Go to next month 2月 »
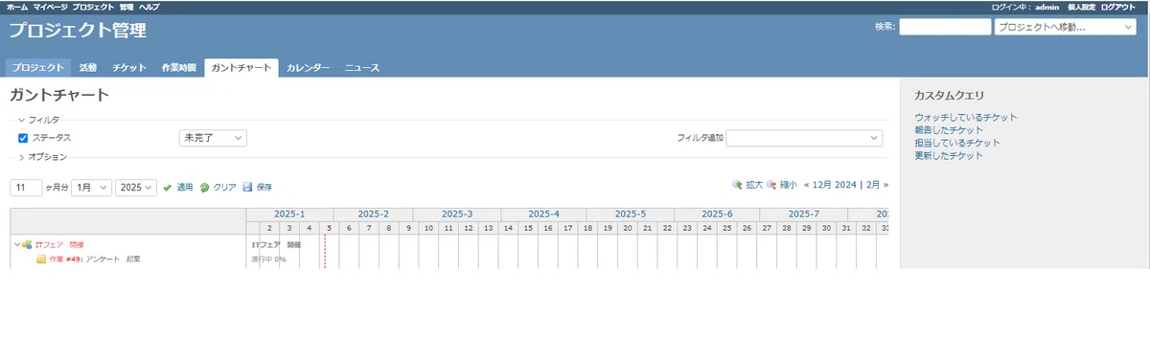The height and width of the screenshot is (363, 1150). pos(877,185)
